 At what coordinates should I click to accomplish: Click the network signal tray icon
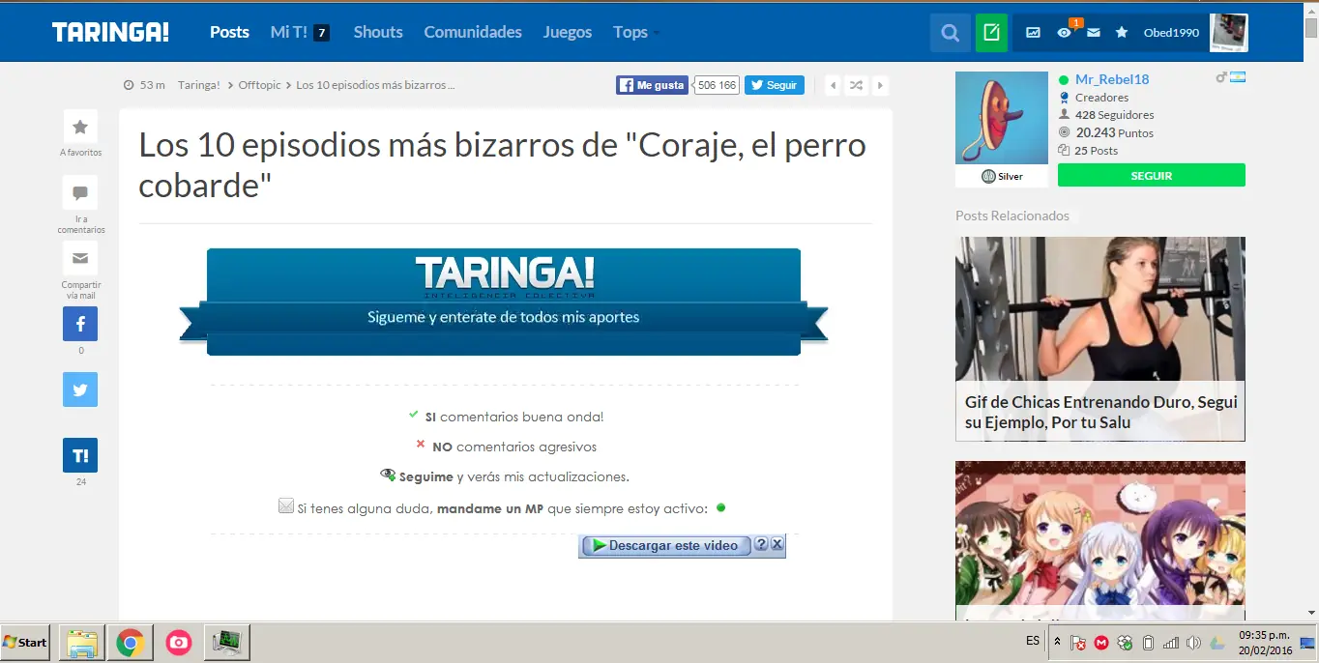[x=1171, y=643]
